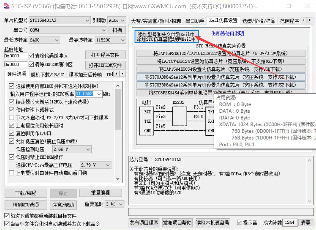
Task: Click right arrow of hardware options tab strip
Action: [123, 74]
